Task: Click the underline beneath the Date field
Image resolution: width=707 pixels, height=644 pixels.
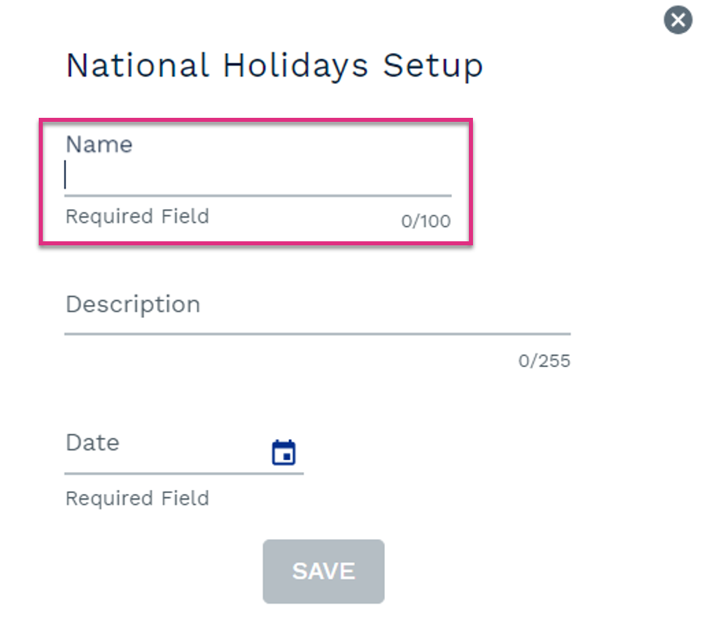Action: click(184, 474)
